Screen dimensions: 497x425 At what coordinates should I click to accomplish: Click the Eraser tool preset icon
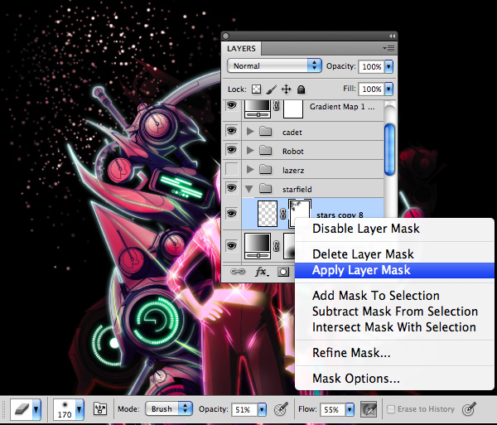coord(22,409)
